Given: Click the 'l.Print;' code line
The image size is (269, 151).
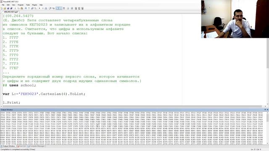Looking at the screenshot, I should 11,102.
